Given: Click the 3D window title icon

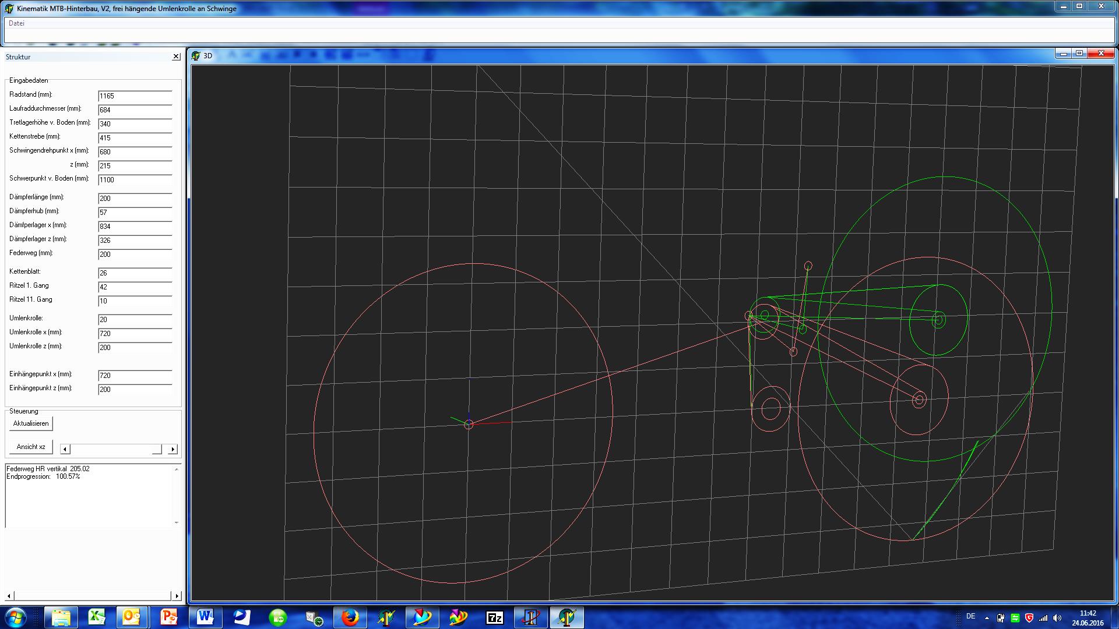Looking at the screenshot, I should pos(196,56).
